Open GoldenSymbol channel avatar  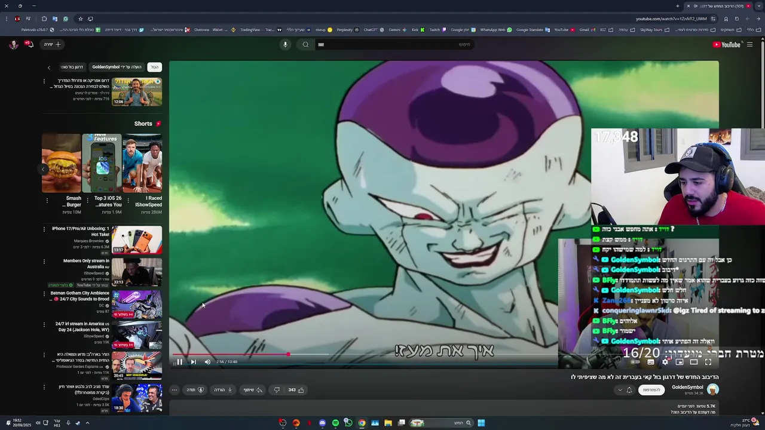[712, 390]
